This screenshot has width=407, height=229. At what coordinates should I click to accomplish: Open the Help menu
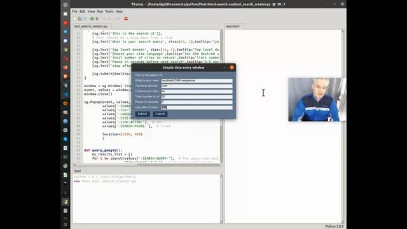[119, 11]
